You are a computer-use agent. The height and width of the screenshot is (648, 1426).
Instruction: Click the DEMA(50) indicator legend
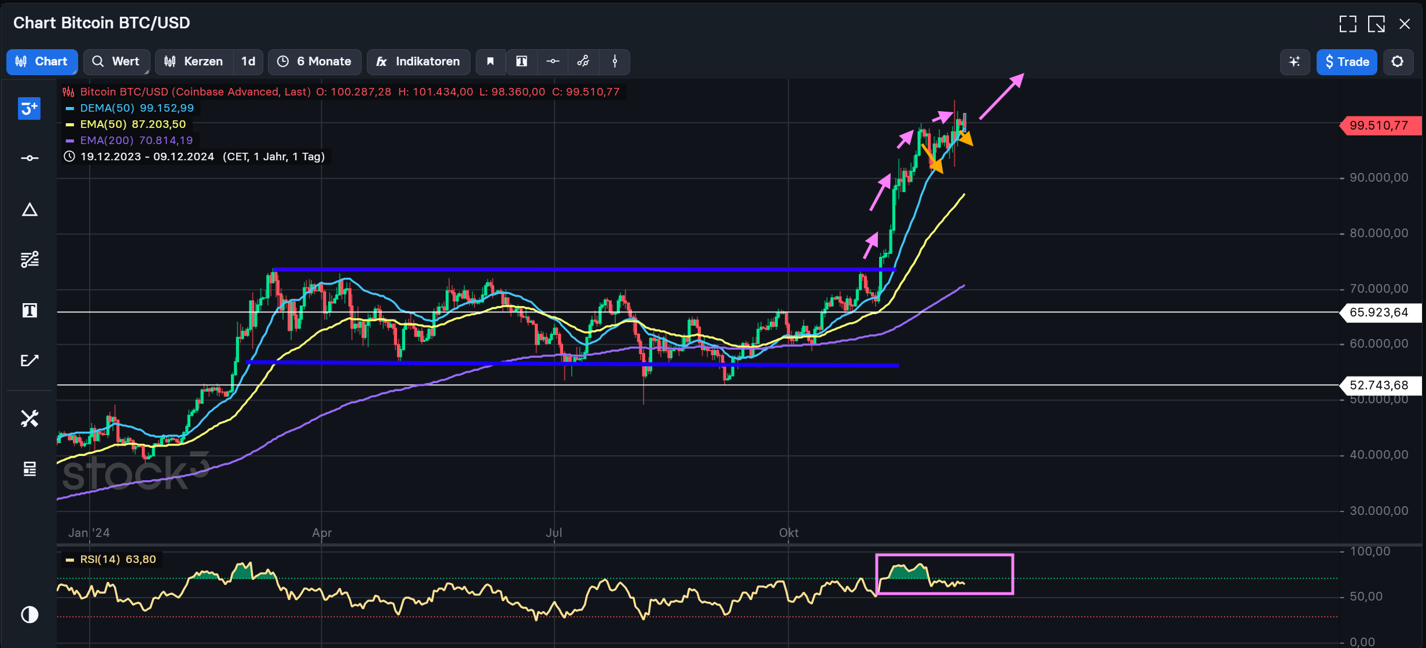[x=137, y=108]
